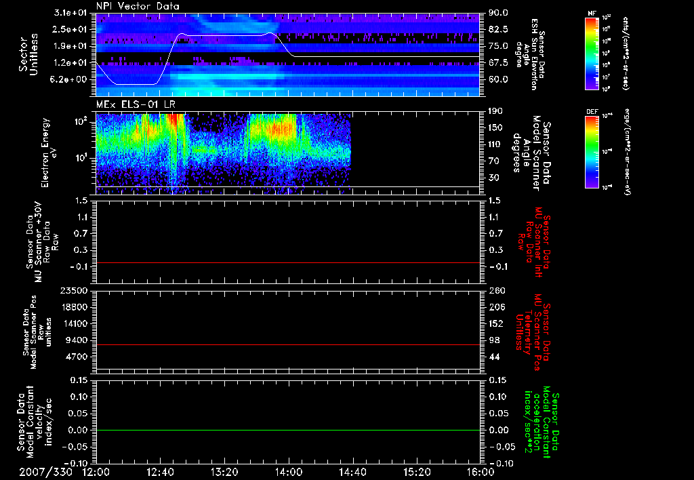Select the 'ergs/(cm**2-sr-sec-eV)' unit label
The width and height of the screenshot is (694, 480).
coord(628,152)
